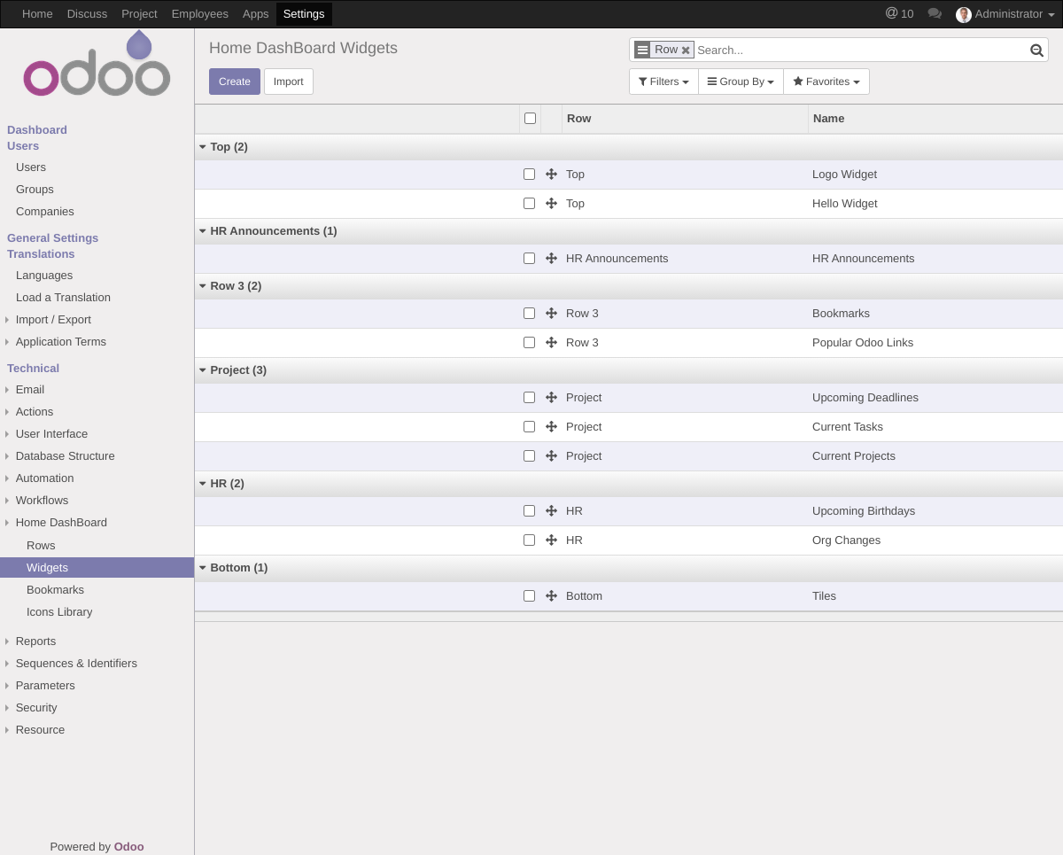Check the checkbox for the Hello Widget row

(x=529, y=203)
